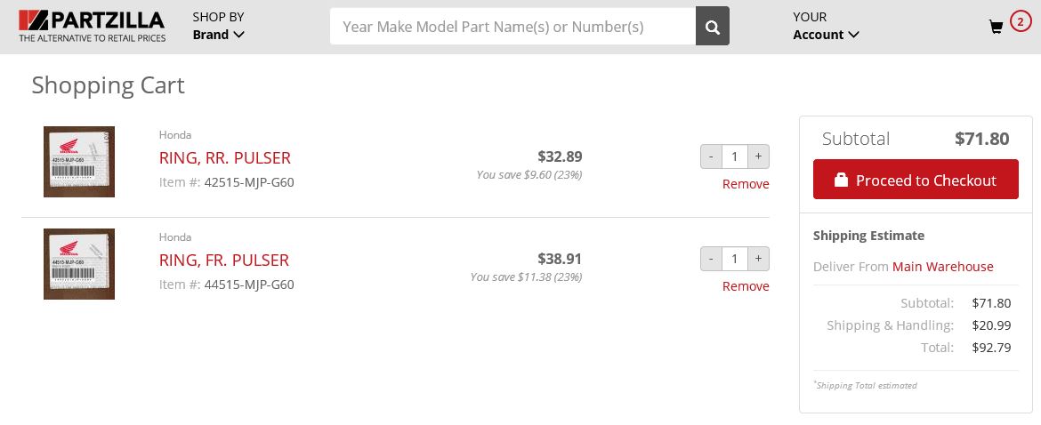Increase quantity of RING, RR. PULSER
This screenshot has width=1041, height=425.
pos(758,156)
